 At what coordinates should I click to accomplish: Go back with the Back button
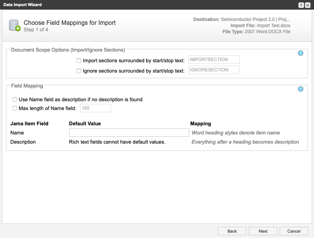(x=232, y=231)
